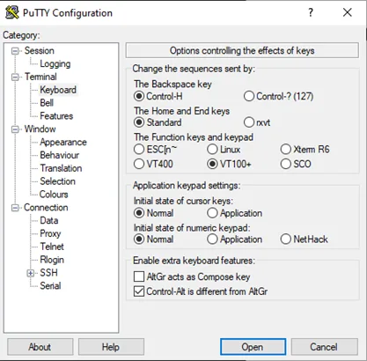The image size is (367, 361).
Task: Collapse the Terminal tree node
Action: tap(15, 77)
